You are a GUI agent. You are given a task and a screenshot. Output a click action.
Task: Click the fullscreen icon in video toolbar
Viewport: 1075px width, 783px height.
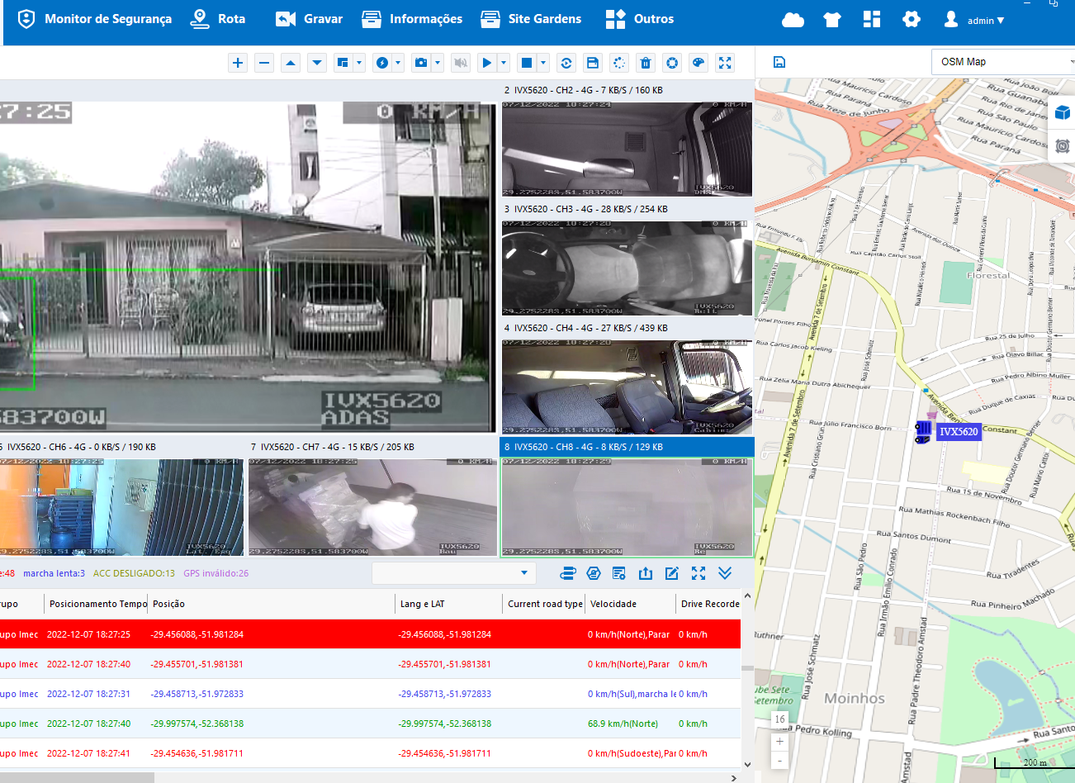pos(725,63)
